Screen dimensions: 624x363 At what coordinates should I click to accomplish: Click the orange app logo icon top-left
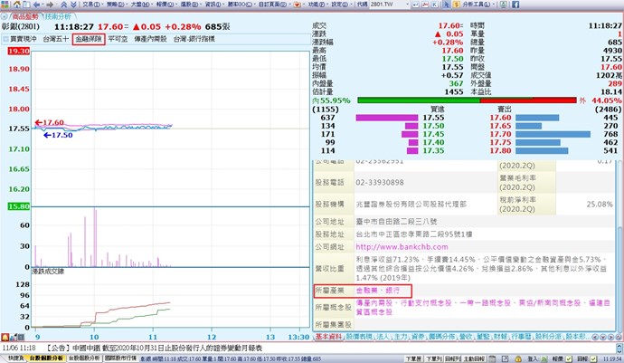pyautogui.click(x=5, y=5)
